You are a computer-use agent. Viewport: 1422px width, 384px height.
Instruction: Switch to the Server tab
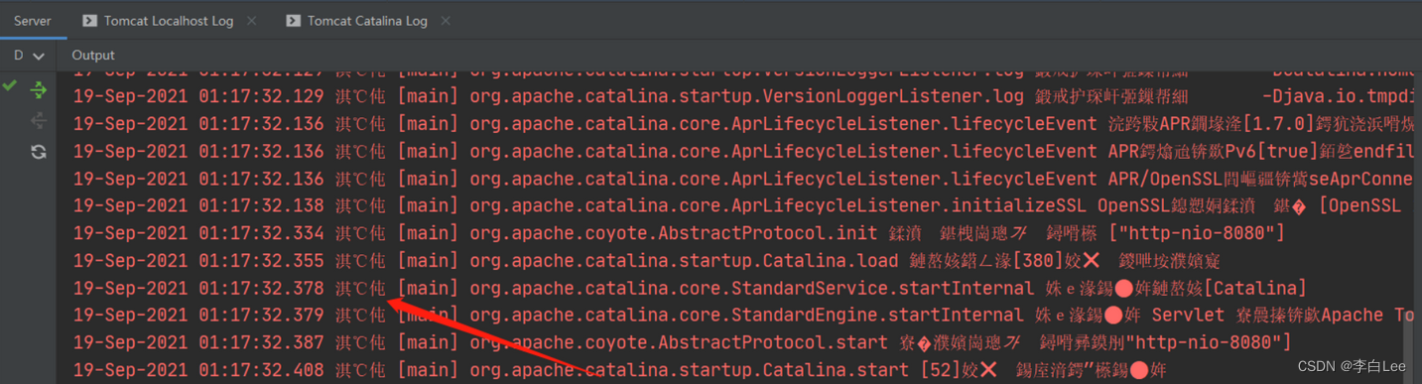pyautogui.click(x=33, y=20)
